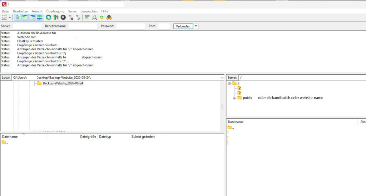Open quickconnect history dropdown next to Verbinden
This screenshot has height=196, width=366.
(x=196, y=26)
